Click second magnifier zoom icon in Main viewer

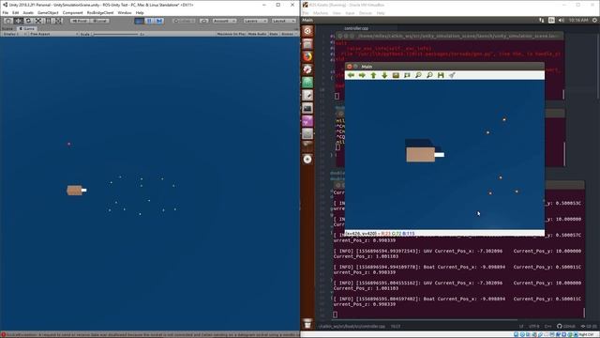[429, 75]
